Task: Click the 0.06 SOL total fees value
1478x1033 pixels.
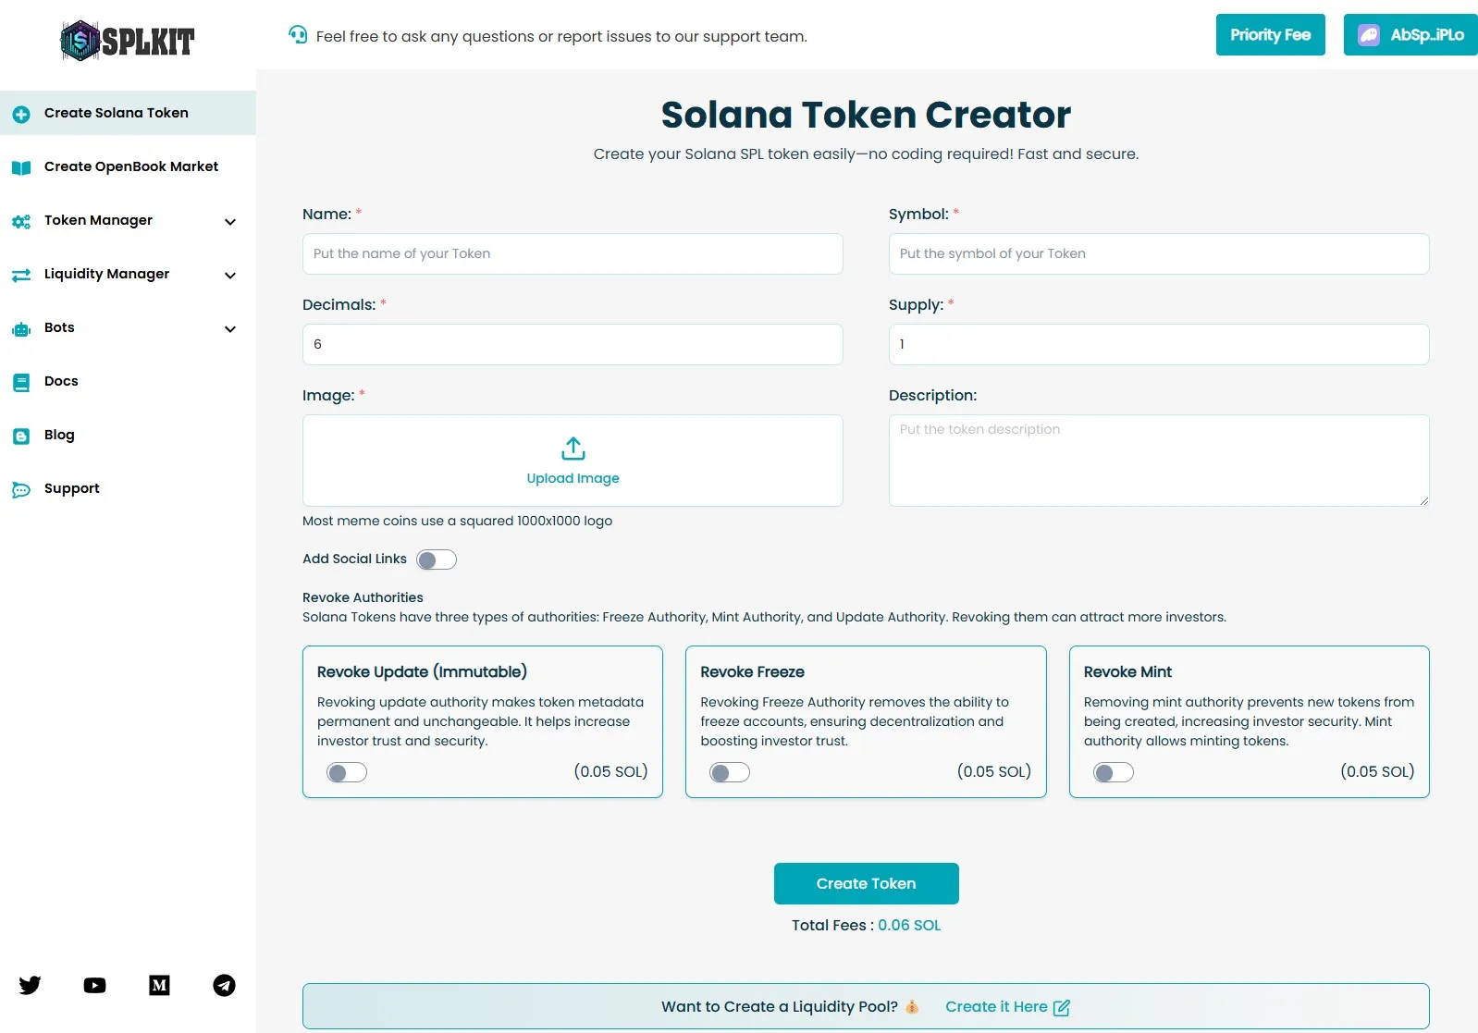Action: pyautogui.click(x=909, y=925)
